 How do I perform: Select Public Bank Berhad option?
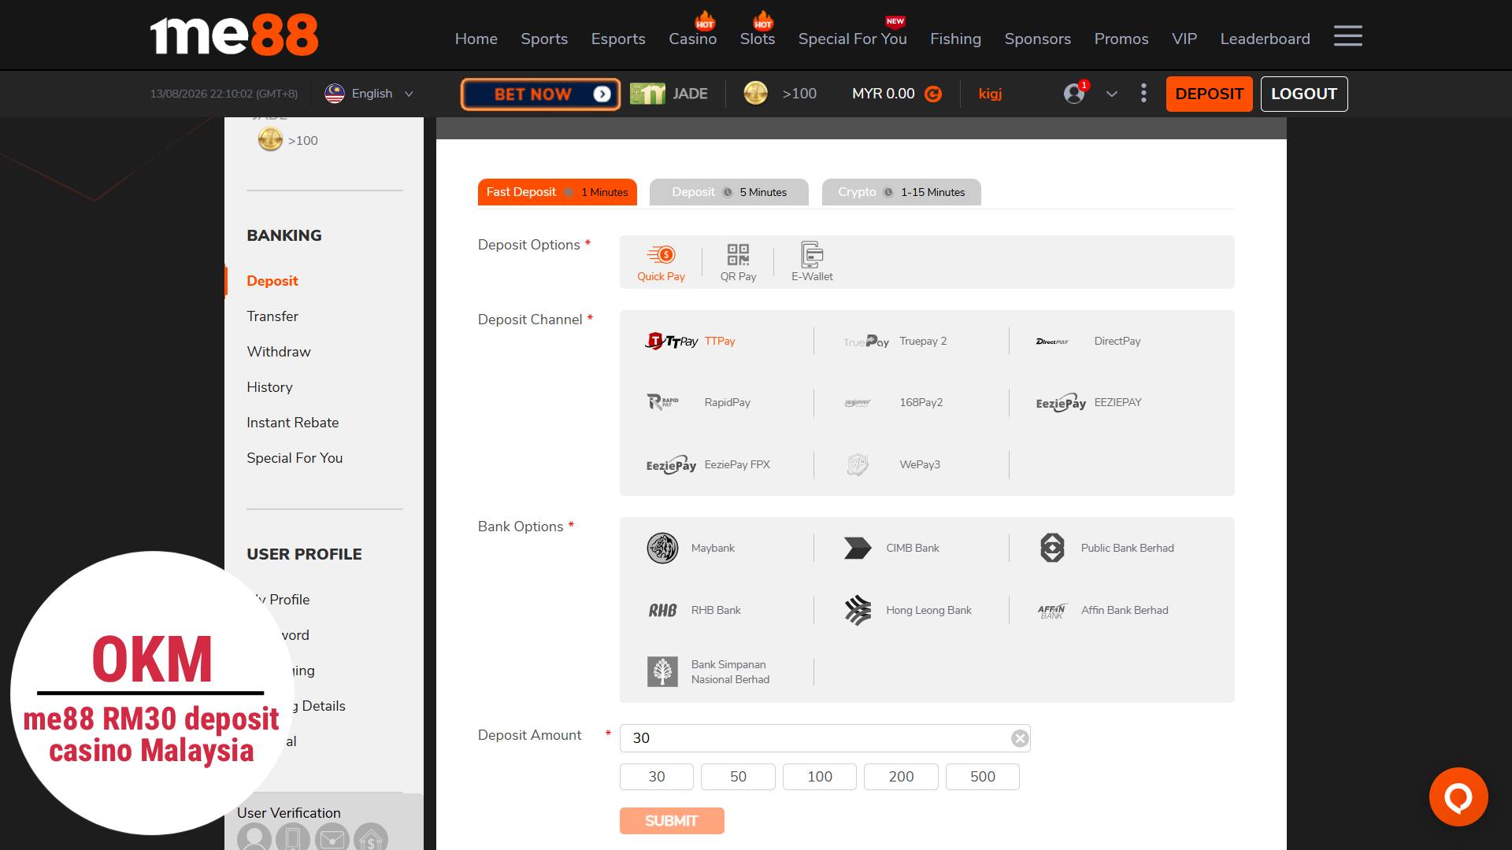[x=1107, y=548]
